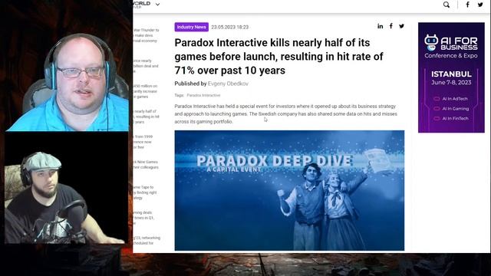The image size is (491, 276).
Task: Share article via Facebook icon beside date
Action: pyautogui.click(x=390, y=26)
